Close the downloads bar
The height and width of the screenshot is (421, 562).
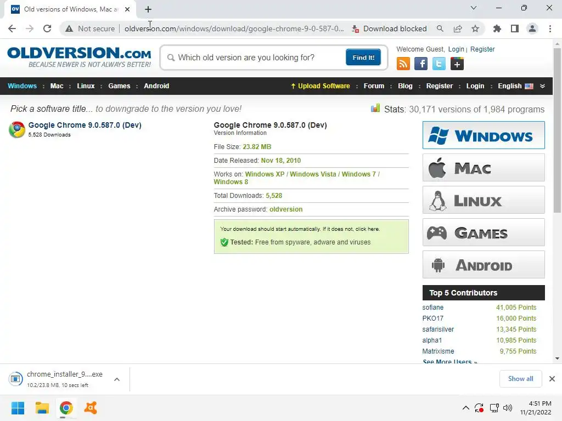click(x=552, y=379)
